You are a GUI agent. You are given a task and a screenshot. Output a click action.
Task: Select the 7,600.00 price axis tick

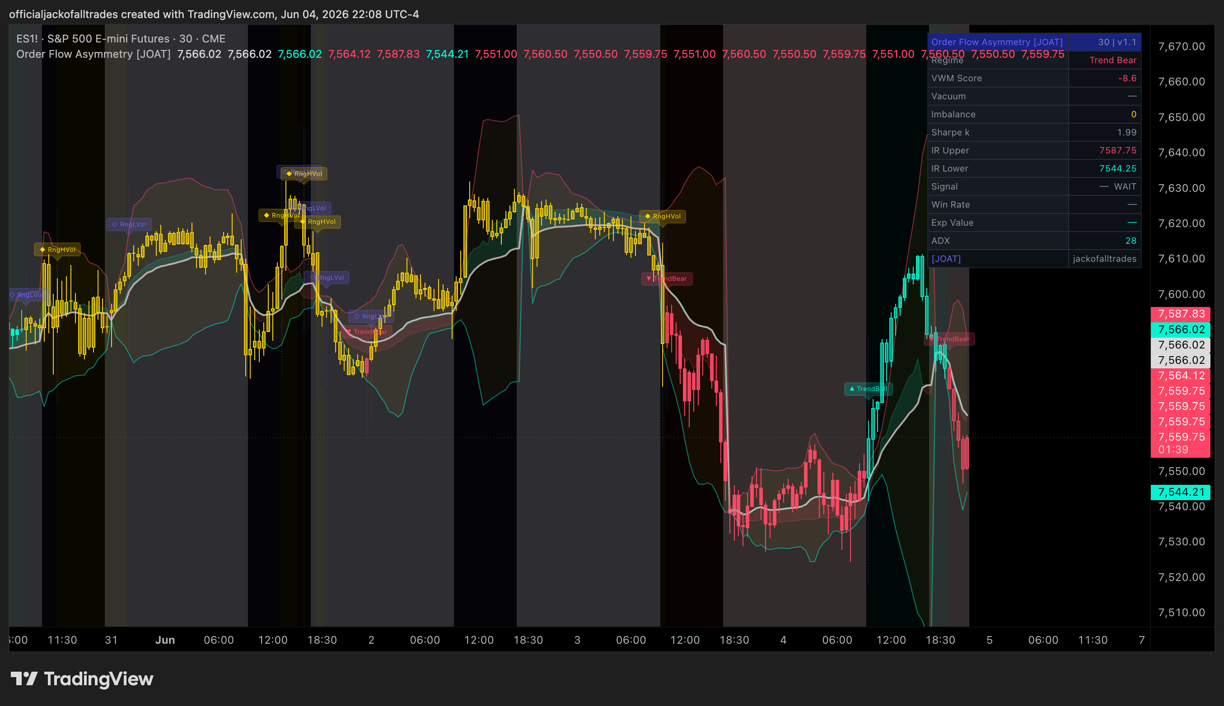[x=1181, y=294]
